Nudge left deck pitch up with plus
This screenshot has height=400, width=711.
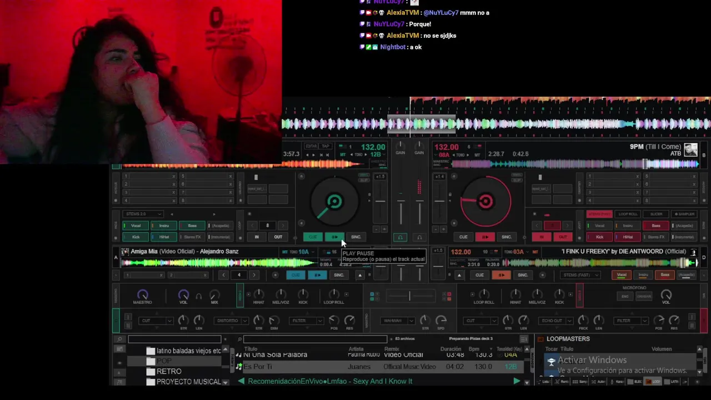click(x=384, y=229)
